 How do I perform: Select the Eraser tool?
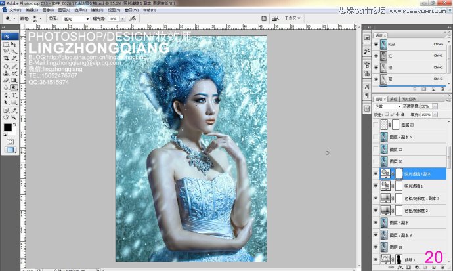point(6,80)
